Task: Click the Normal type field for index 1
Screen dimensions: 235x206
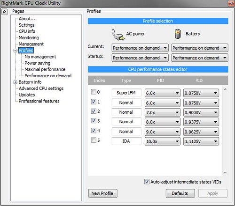Action: coord(126,103)
